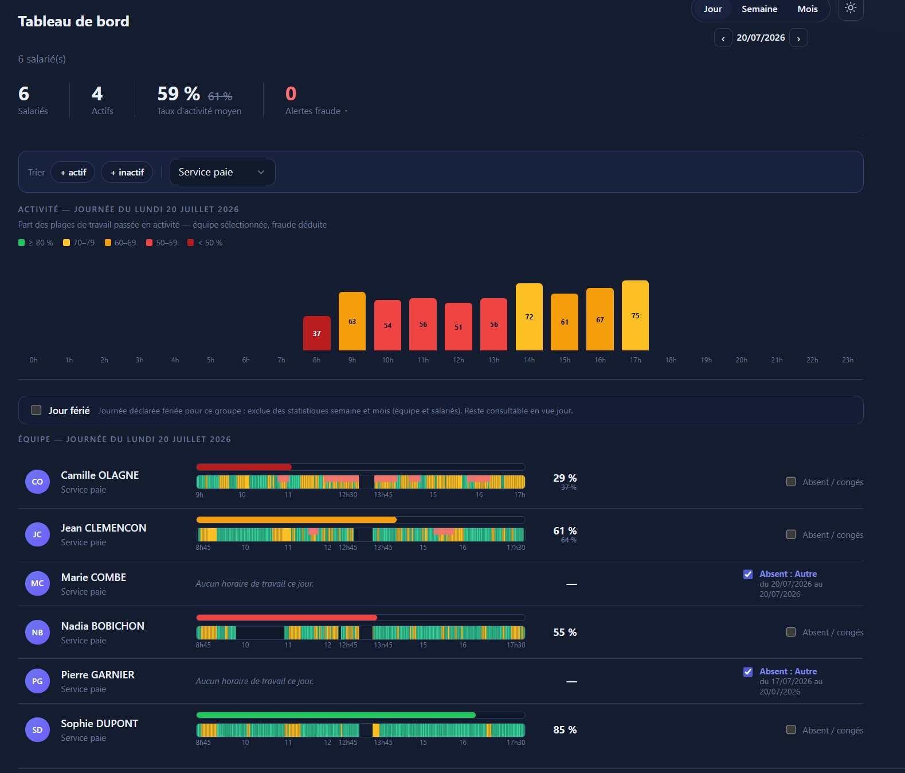The height and width of the screenshot is (773, 905).
Task: Go to previous day with left chevron
Action: coord(723,38)
